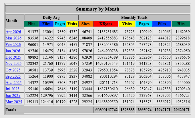The width and height of the screenshot is (195, 118).
Task: Click the red KBytes column header
Action: [x=106, y=24]
